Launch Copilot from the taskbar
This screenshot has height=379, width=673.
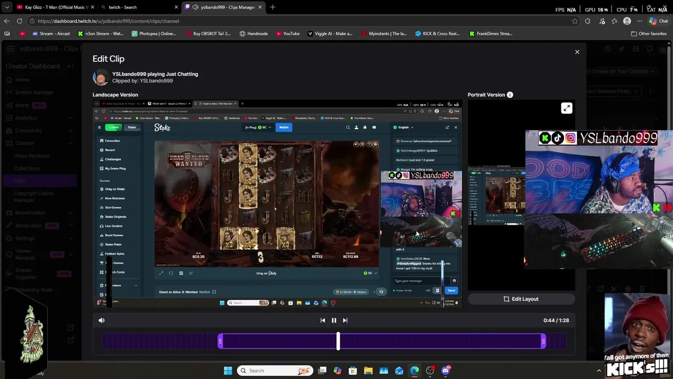click(338, 371)
